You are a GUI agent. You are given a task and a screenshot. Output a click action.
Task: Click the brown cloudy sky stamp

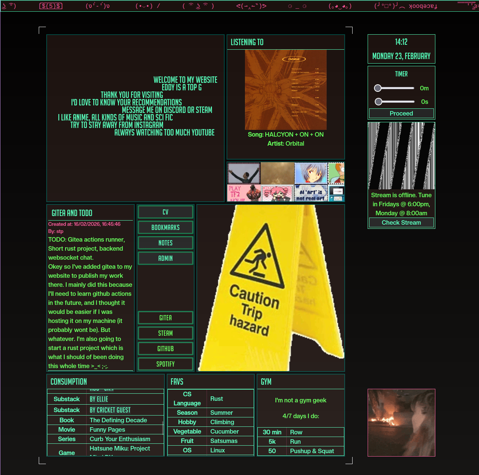click(278, 173)
